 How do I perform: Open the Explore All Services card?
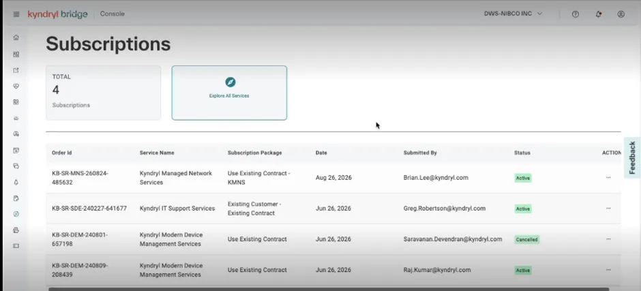pyautogui.click(x=229, y=93)
